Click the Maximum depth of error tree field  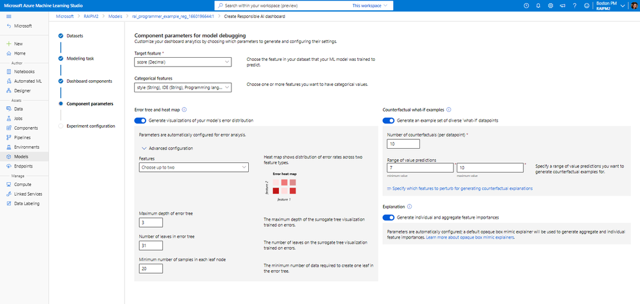click(151, 223)
